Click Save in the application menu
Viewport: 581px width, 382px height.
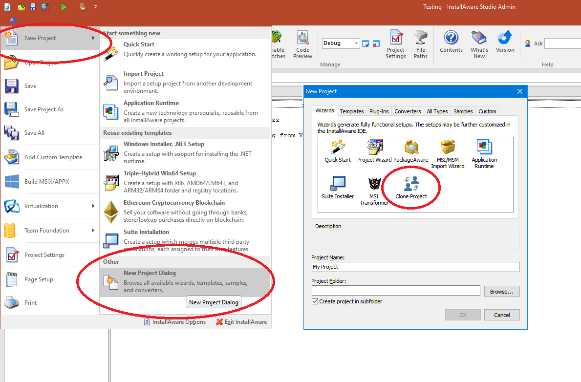point(50,86)
